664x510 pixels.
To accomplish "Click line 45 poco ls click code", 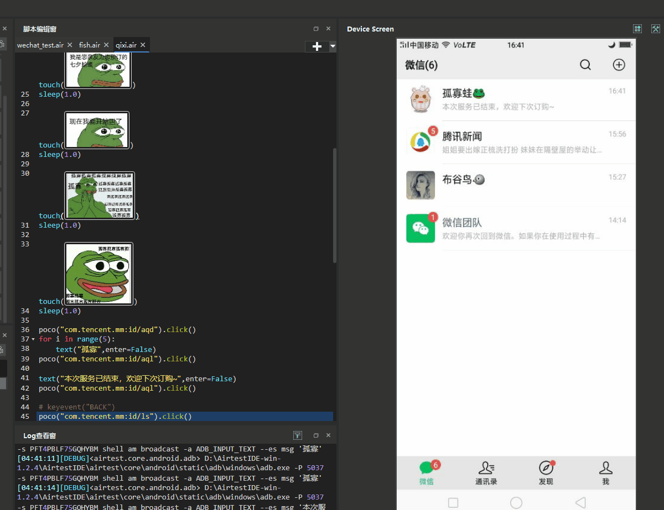I will tap(115, 416).
